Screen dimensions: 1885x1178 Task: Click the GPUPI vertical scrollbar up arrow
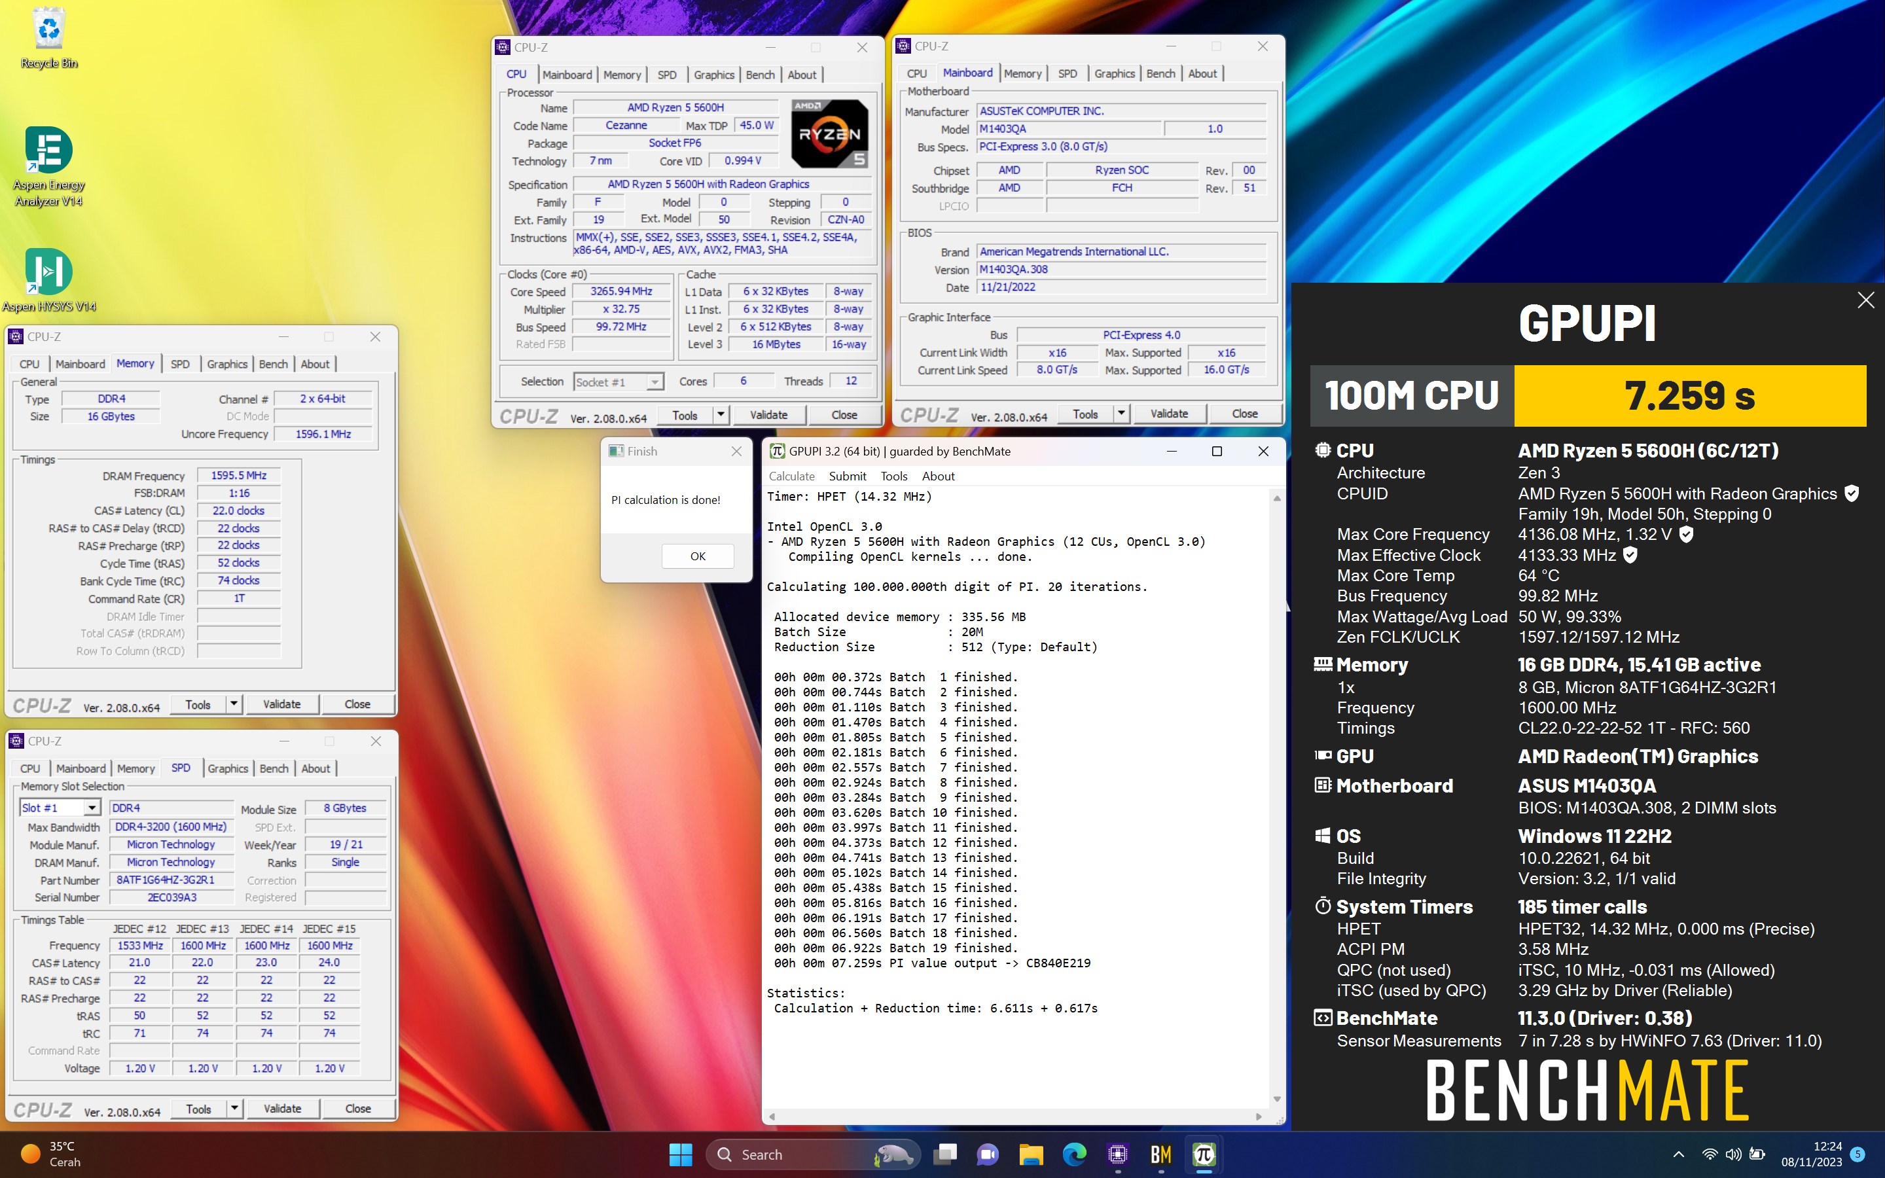tap(1277, 499)
